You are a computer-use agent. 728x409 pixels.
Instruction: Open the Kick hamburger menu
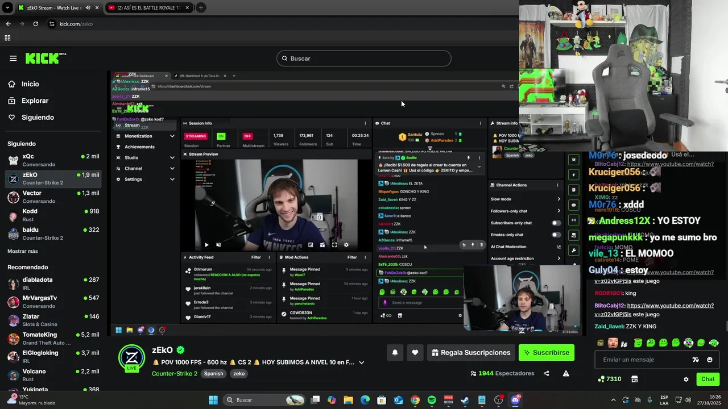pyautogui.click(x=13, y=58)
